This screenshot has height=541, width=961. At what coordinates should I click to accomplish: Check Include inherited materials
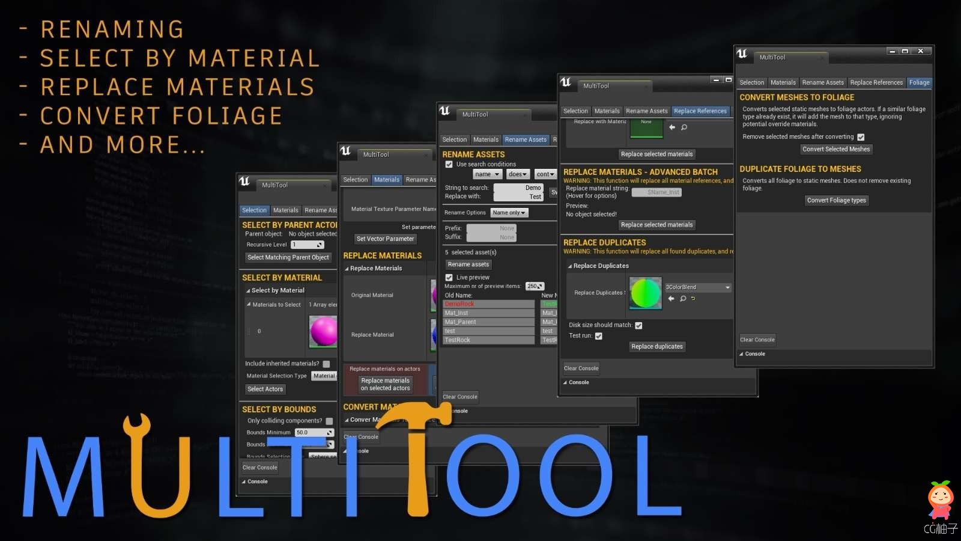[x=326, y=364]
